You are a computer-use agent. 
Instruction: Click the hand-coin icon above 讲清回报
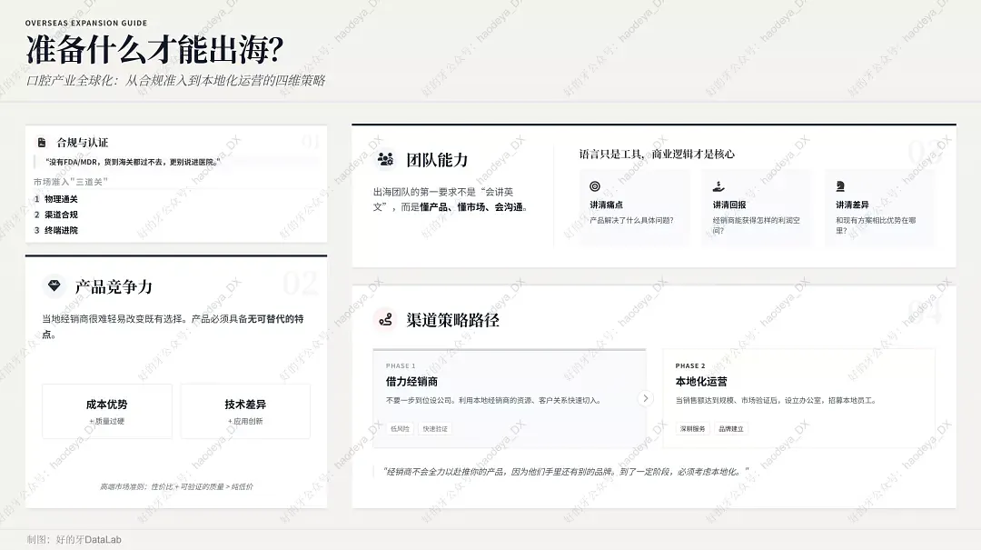[718, 186]
